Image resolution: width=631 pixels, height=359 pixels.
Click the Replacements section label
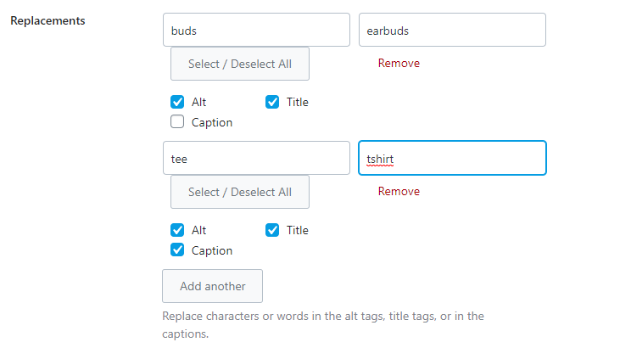(x=47, y=21)
